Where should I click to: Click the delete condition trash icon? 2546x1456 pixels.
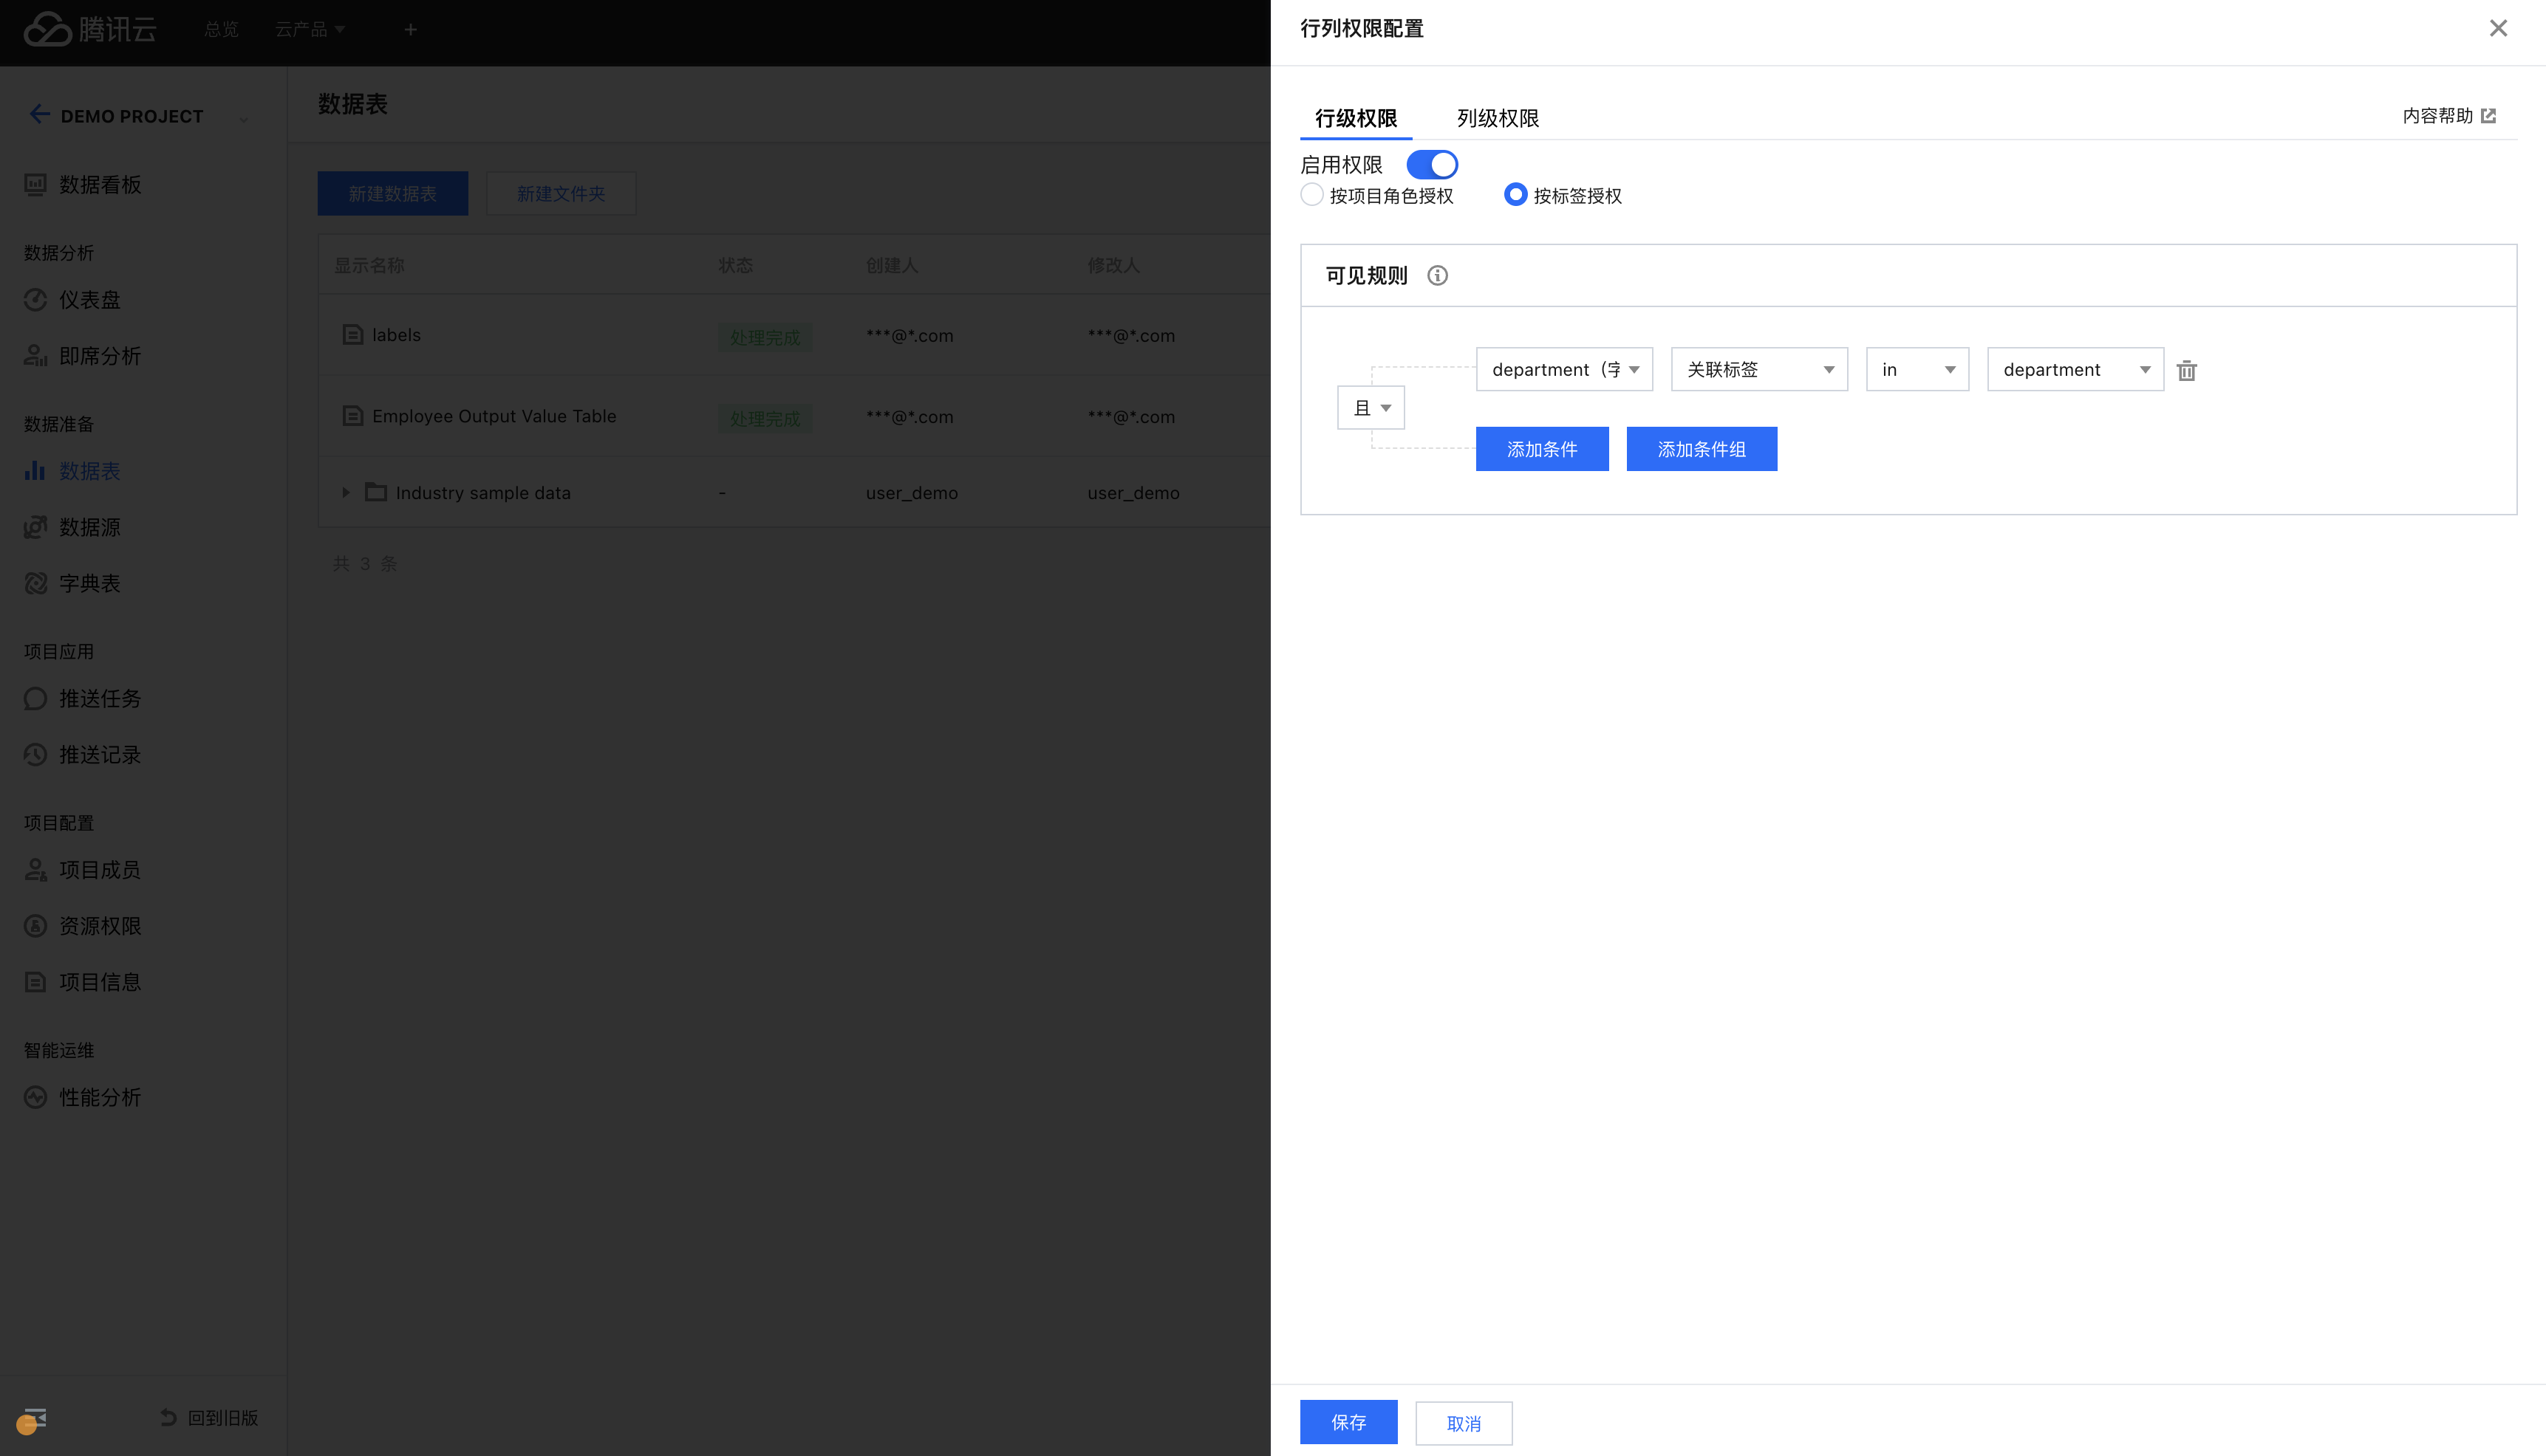(2187, 370)
